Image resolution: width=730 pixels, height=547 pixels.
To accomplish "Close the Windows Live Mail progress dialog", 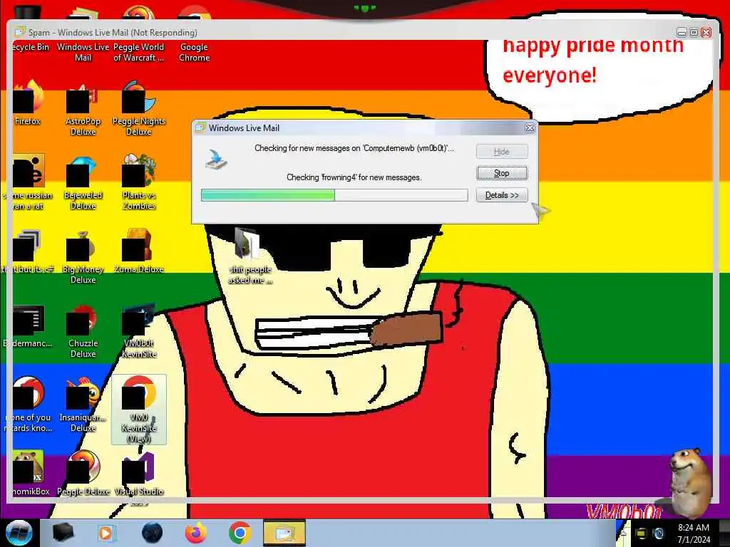I will (x=530, y=128).
